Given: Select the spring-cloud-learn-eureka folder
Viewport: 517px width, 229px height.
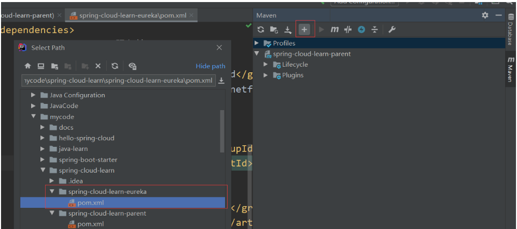Looking at the screenshot, I should 107,192.
